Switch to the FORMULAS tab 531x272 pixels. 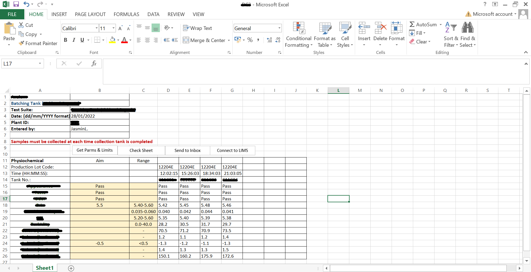126,14
